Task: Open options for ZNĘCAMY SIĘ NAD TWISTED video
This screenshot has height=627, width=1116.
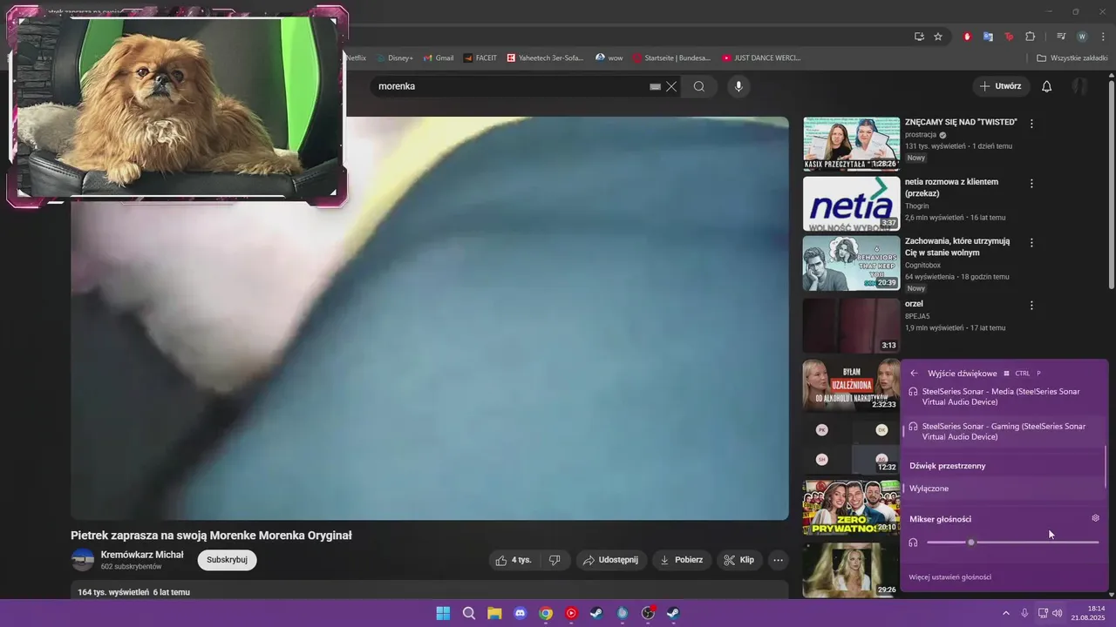Action: pos(1031,124)
